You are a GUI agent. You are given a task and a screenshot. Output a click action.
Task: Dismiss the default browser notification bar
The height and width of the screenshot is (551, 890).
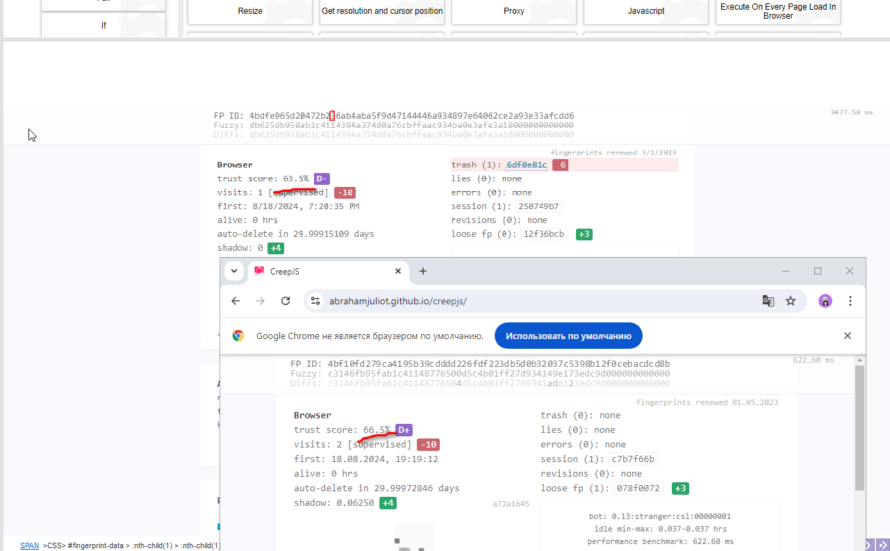click(847, 336)
